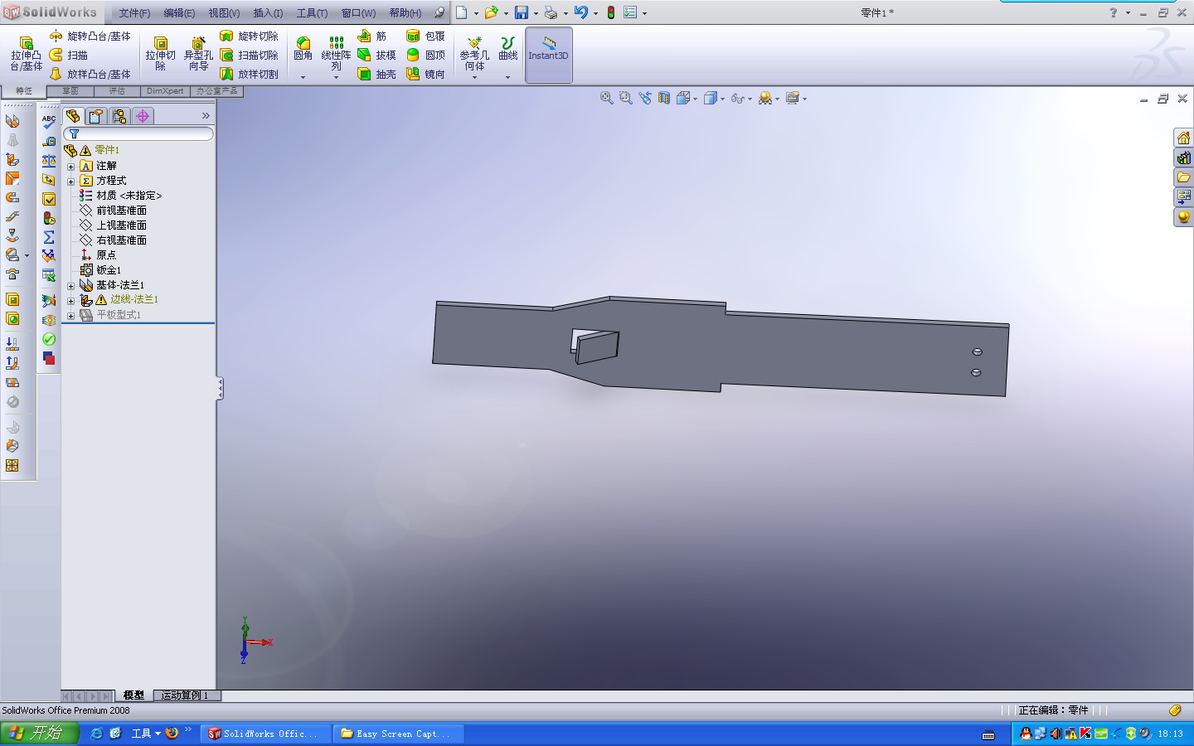Select the 包覆 wrap tool

point(426,36)
